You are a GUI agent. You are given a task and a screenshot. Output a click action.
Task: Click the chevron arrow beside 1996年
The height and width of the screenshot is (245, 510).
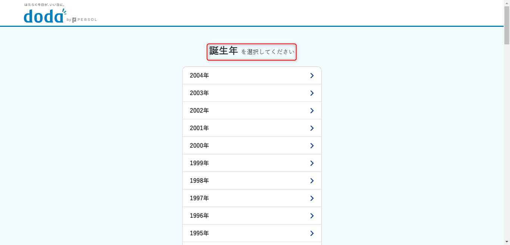tap(312, 216)
